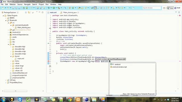Image resolution: width=182 pixels, height=102 pixels.
Task: Expand the gen folder node
Action: coord(8,30)
